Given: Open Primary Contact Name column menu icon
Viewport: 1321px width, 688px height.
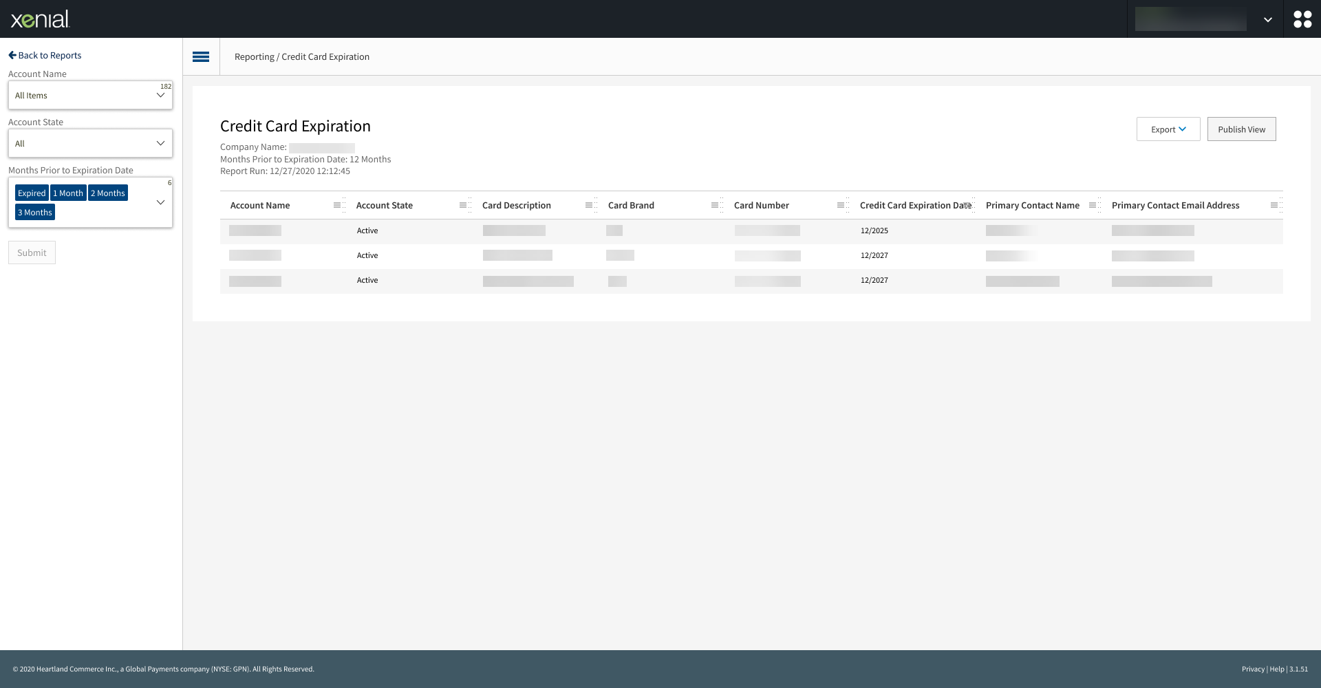Looking at the screenshot, I should [1092, 206].
